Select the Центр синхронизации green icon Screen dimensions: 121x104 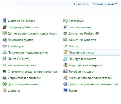coord(5,84)
